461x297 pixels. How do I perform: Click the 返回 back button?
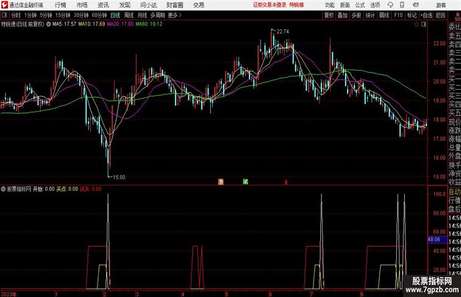pyautogui.click(x=440, y=15)
